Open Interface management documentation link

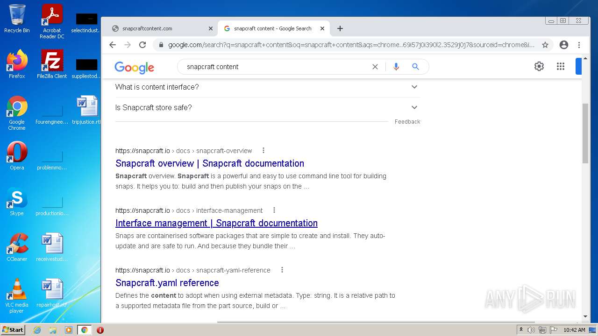216,223
